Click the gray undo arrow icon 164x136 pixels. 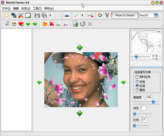[x=83, y=24]
